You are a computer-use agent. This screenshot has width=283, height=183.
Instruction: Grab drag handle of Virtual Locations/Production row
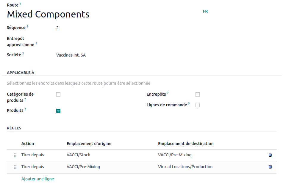point(15,167)
